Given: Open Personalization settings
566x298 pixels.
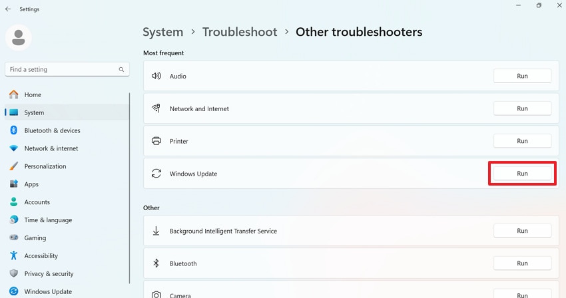Looking at the screenshot, I should click(x=67, y=166).
